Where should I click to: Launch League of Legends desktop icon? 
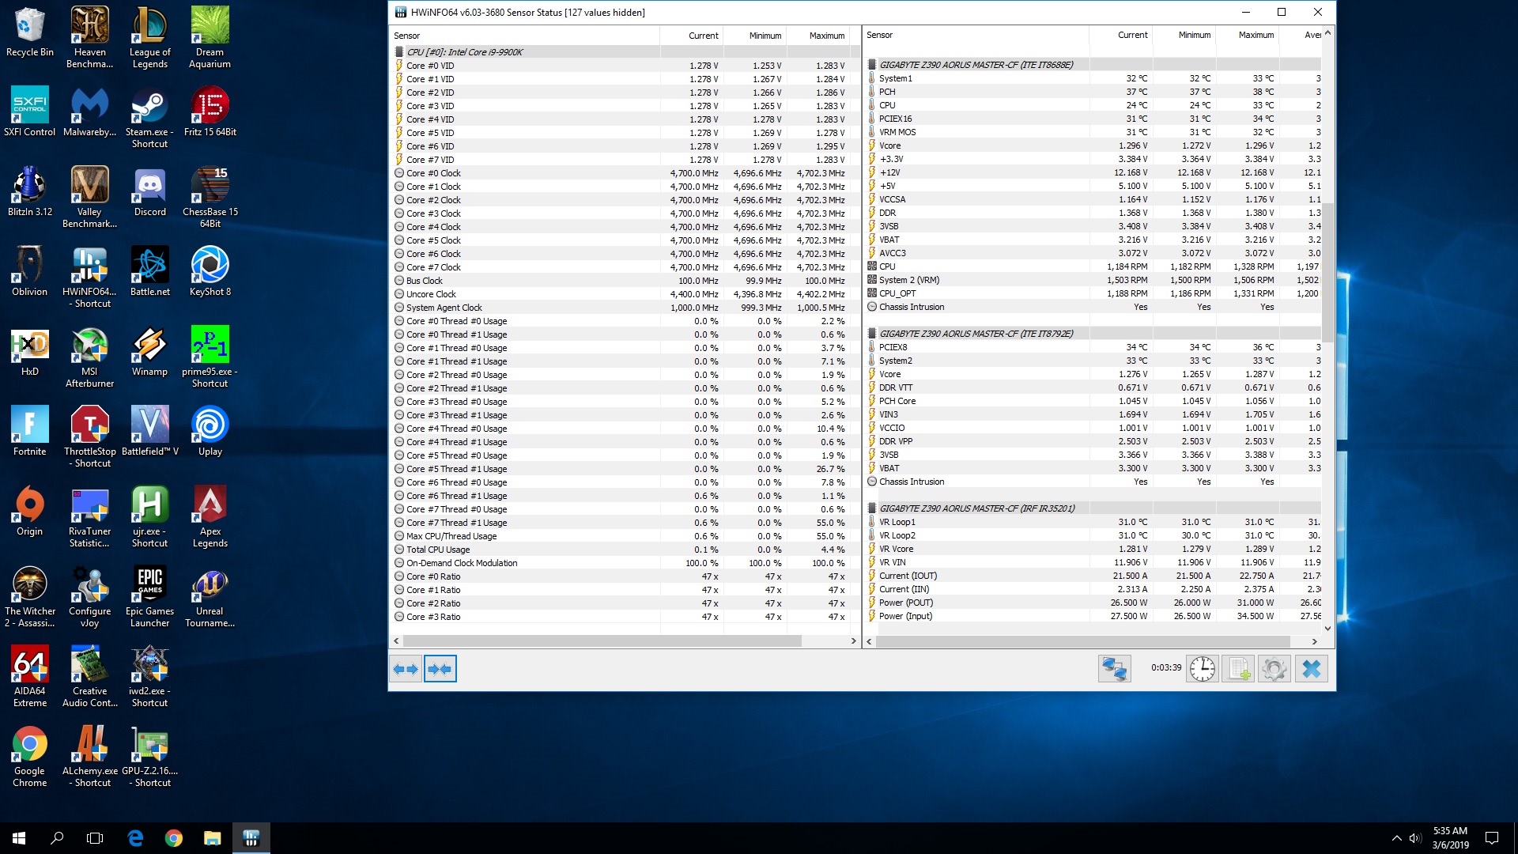click(x=150, y=38)
